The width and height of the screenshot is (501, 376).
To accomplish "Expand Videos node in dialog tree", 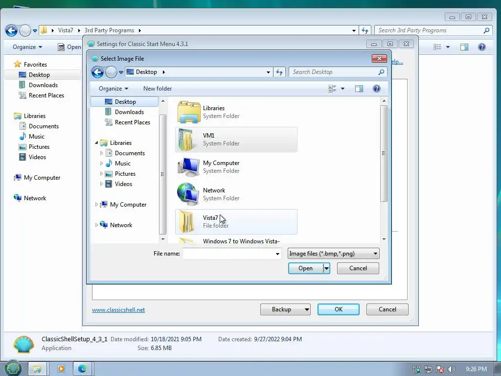I will pos(101,184).
